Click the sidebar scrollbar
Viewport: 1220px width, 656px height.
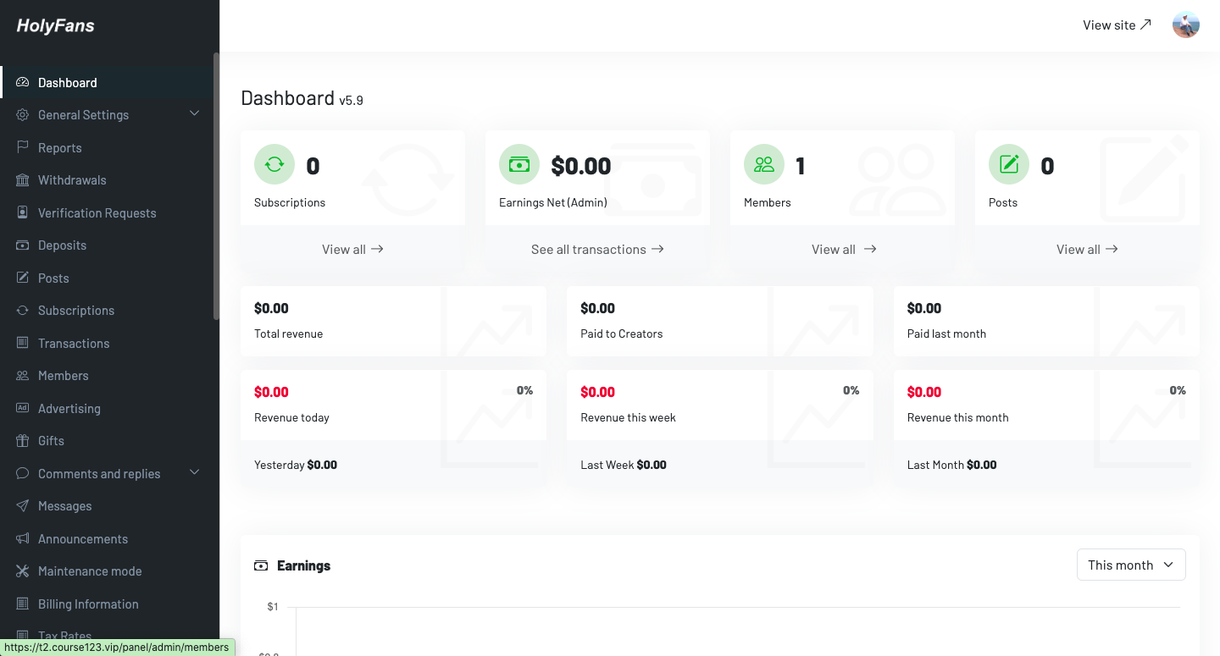point(216,186)
